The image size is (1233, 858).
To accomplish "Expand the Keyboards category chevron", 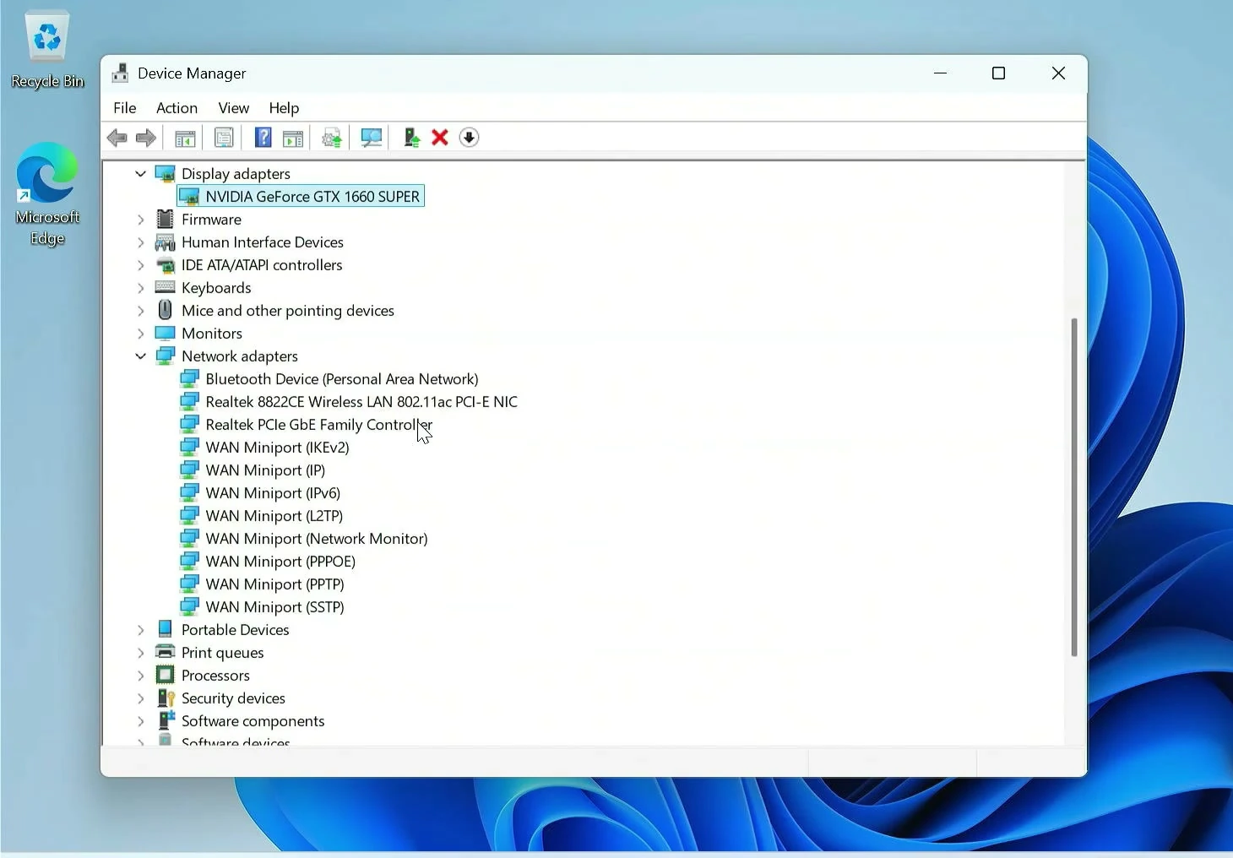I will click(x=141, y=288).
